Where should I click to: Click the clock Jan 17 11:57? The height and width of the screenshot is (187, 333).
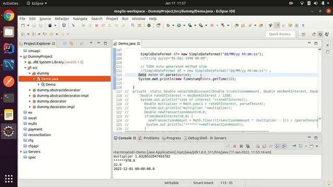175,3
